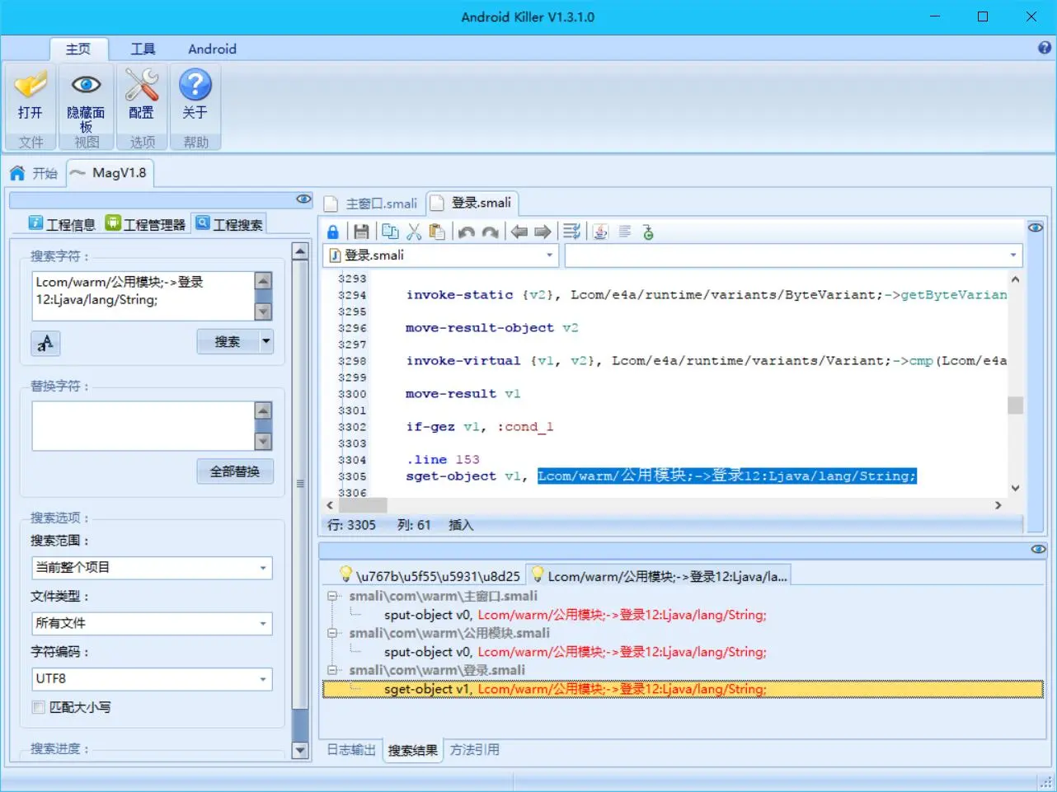This screenshot has height=792, width=1057.
Task: Switch to the 主页 ribbon tab
Action: tap(78, 49)
